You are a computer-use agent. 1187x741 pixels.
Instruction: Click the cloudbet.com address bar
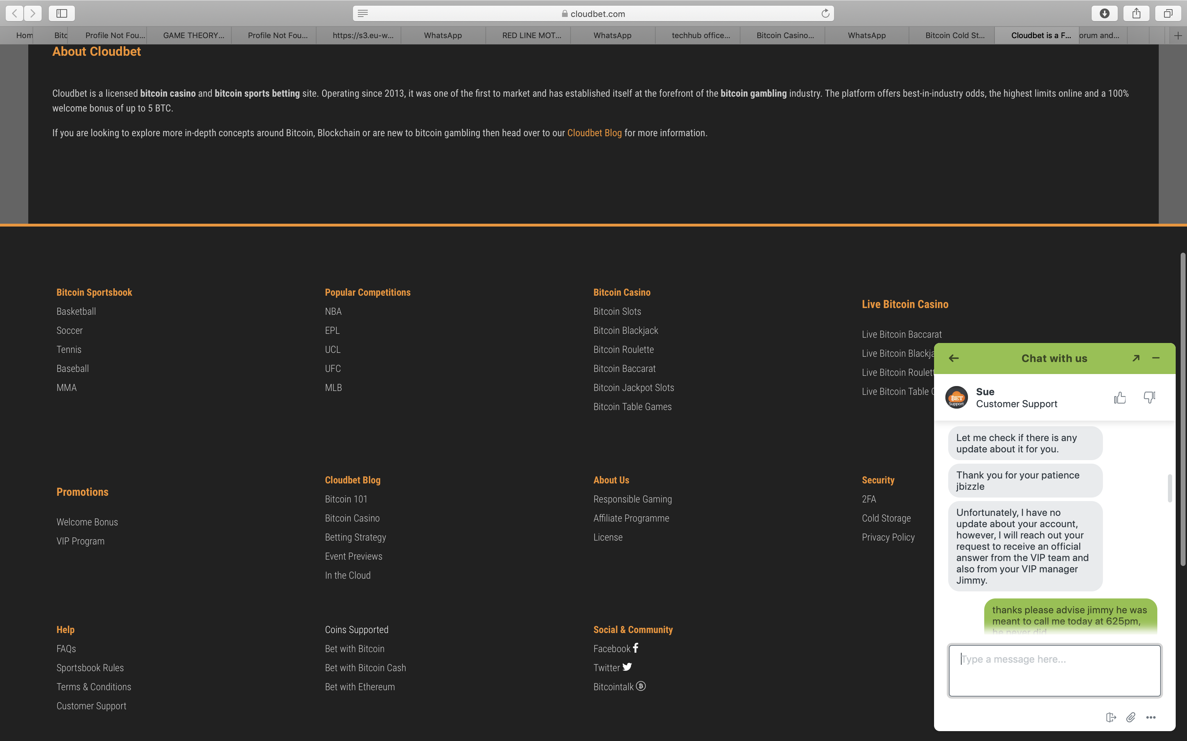(593, 14)
